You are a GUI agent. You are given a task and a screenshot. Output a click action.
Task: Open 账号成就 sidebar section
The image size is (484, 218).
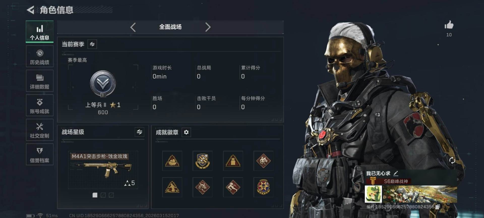coord(40,105)
